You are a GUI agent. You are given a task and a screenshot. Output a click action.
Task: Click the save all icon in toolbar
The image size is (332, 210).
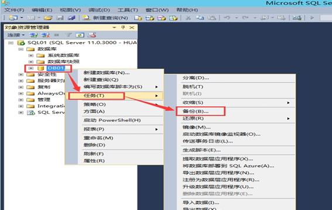point(71,17)
